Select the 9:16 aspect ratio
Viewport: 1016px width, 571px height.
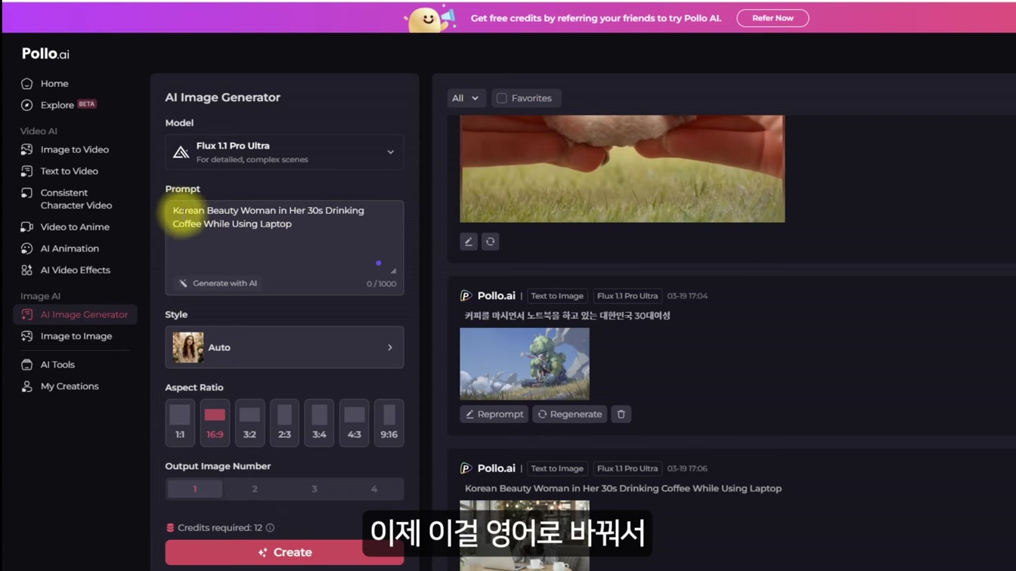click(389, 423)
